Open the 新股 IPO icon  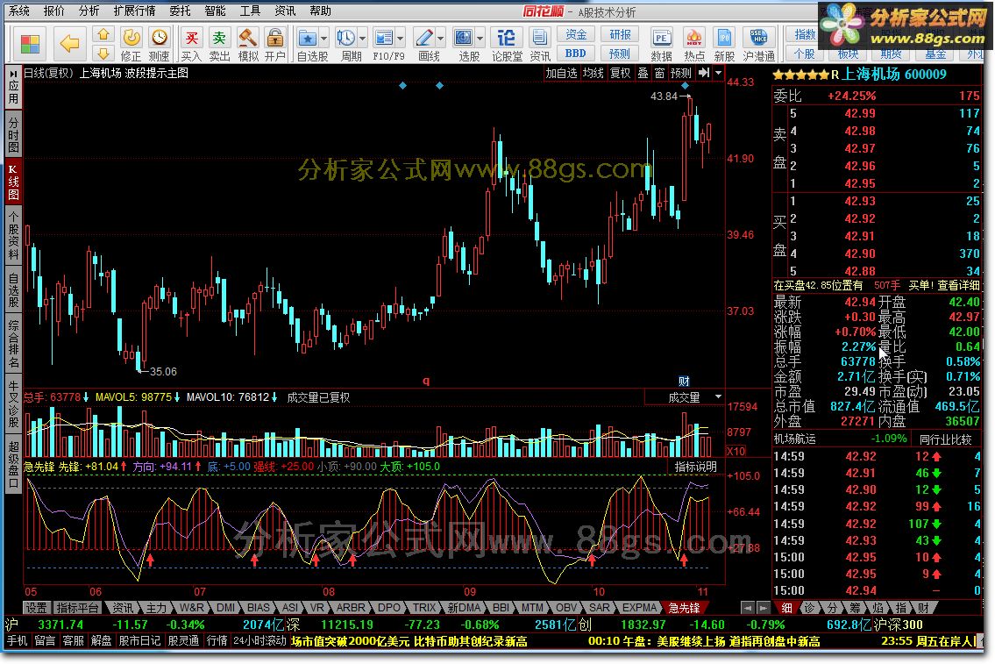point(724,45)
